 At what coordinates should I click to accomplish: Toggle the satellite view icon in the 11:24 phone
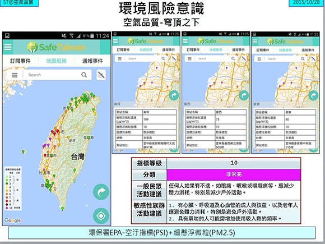(101, 75)
